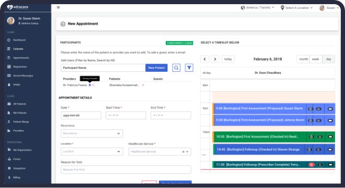Viewport: 345px width, 188px height.
Task: Click video icon on 10:30 First Assessment appointment
Action: tap(330, 136)
